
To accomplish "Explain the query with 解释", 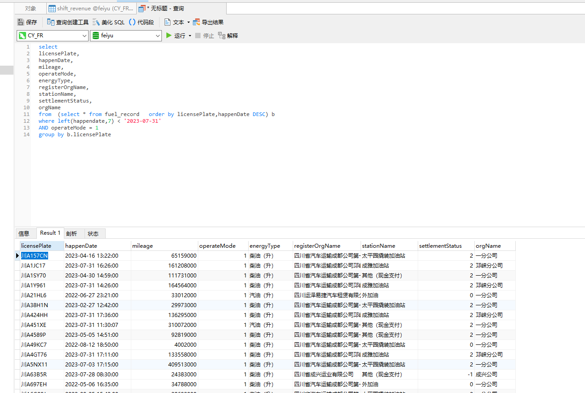I will point(228,36).
